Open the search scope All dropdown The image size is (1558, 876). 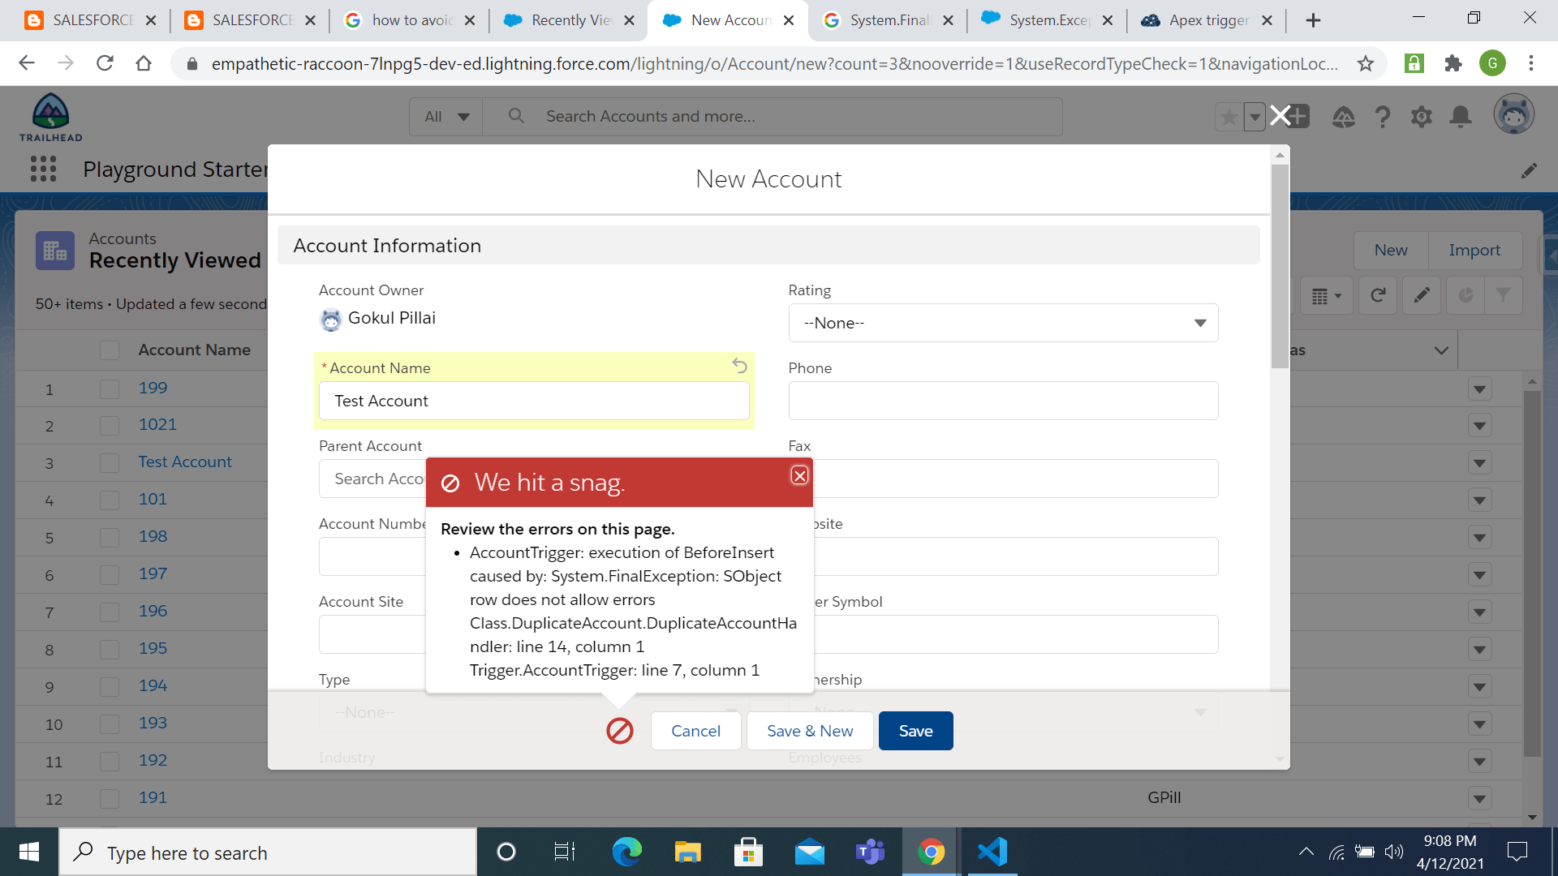(x=445, y=116)
